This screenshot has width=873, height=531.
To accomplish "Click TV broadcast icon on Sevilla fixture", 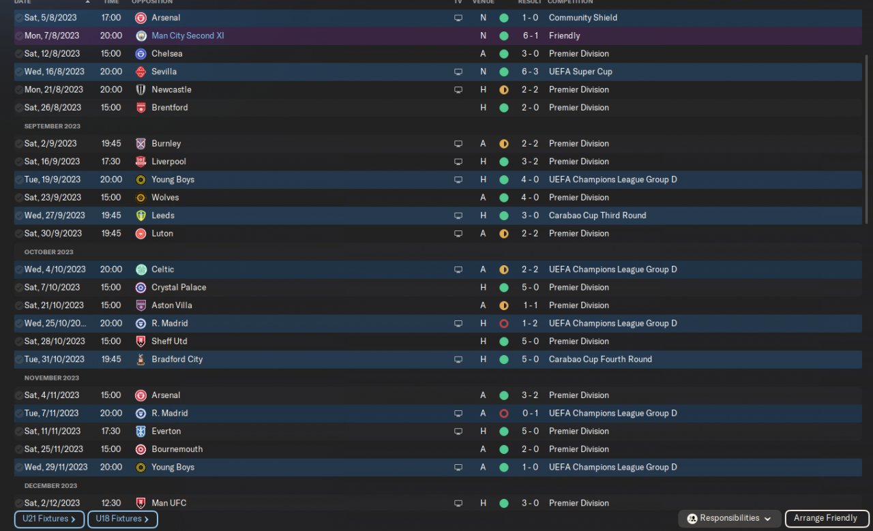I will 458,72.
